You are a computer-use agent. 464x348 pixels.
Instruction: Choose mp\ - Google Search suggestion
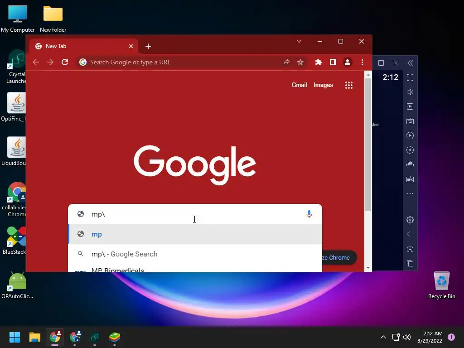tap(195, 254)
